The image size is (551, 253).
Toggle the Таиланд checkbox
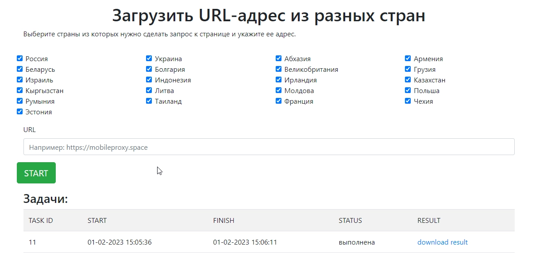[x=149, y=101]
